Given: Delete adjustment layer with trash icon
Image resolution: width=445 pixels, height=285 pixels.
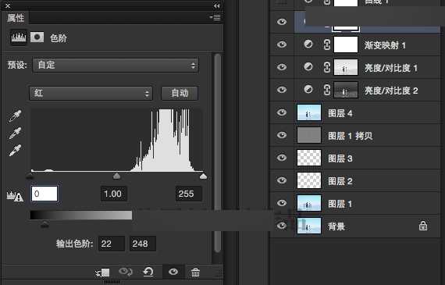Looking at the screenshot, I should (195, 273).
